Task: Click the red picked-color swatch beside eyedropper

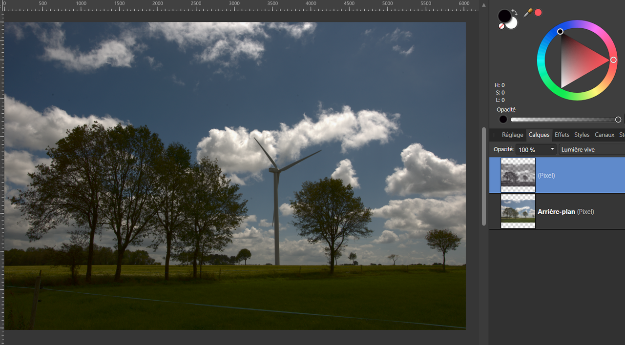Action: pyautogui.click(x=538, y=13)
